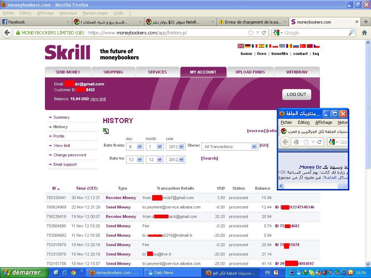Screen dimensions: 371x278
Task: Open Change password in the sidebar
Action: pyautogui.click(x=70, y=155)
